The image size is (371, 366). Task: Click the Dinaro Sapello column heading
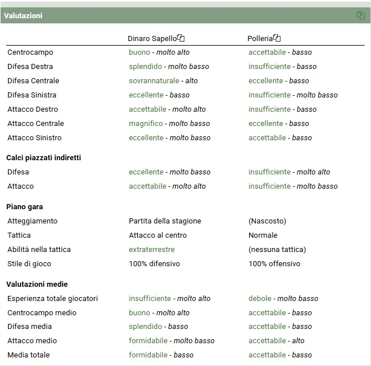[152, 39]
